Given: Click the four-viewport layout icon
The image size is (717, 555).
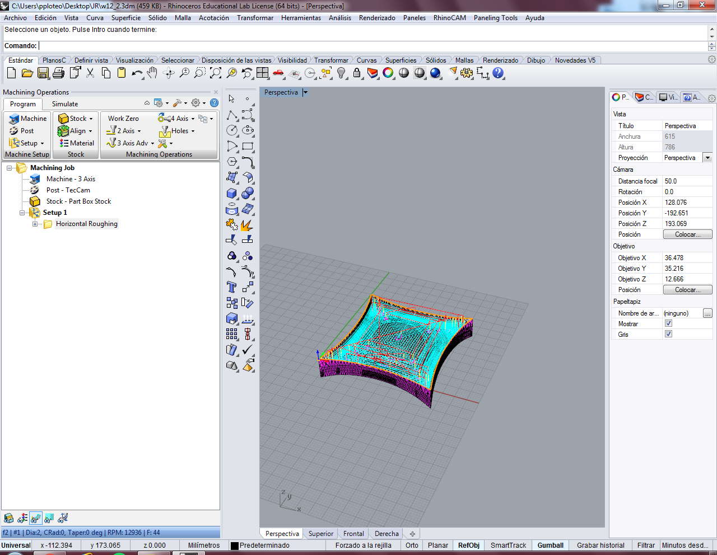Looking at the screenshot, I should point(263,73).
